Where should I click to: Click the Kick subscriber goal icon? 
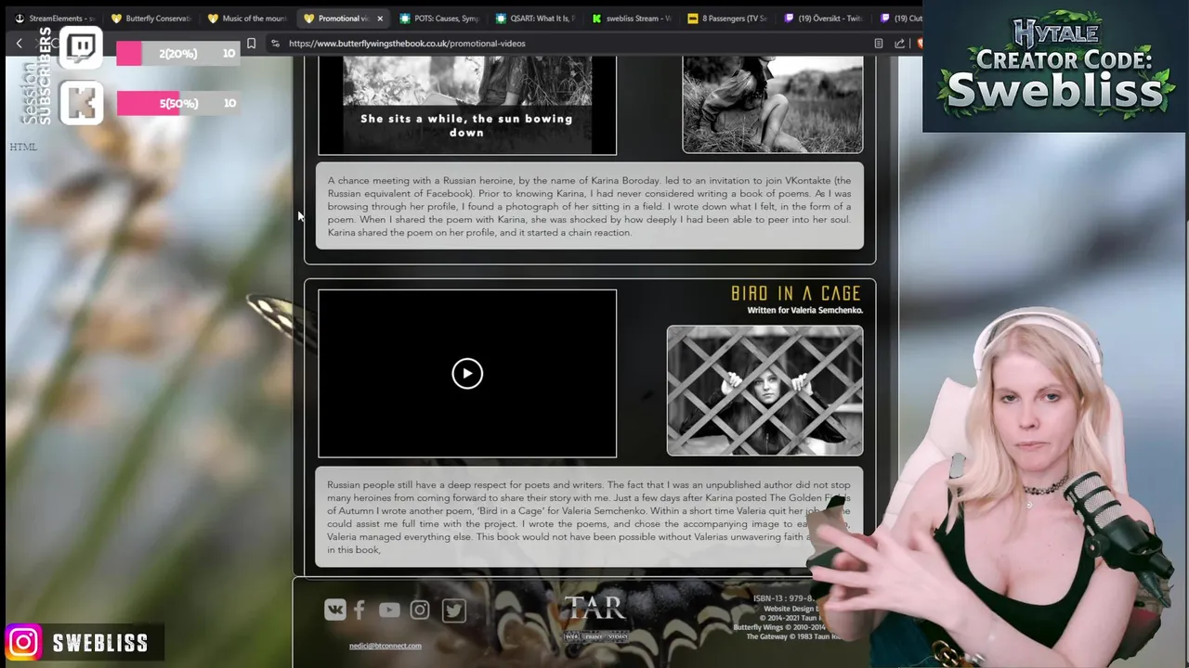(82, 102)
